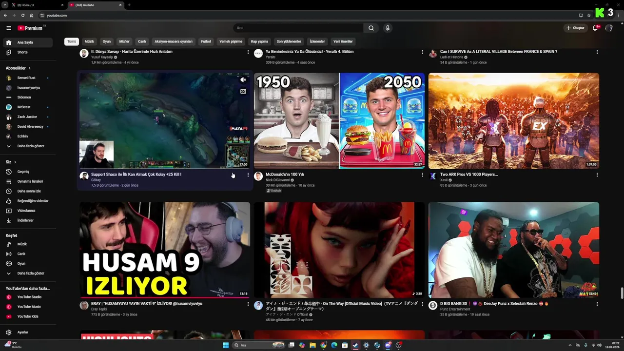Open Nick DiGiovanni channel link
Viewport: 624px width, 351px height.
(x=278, y=180)
